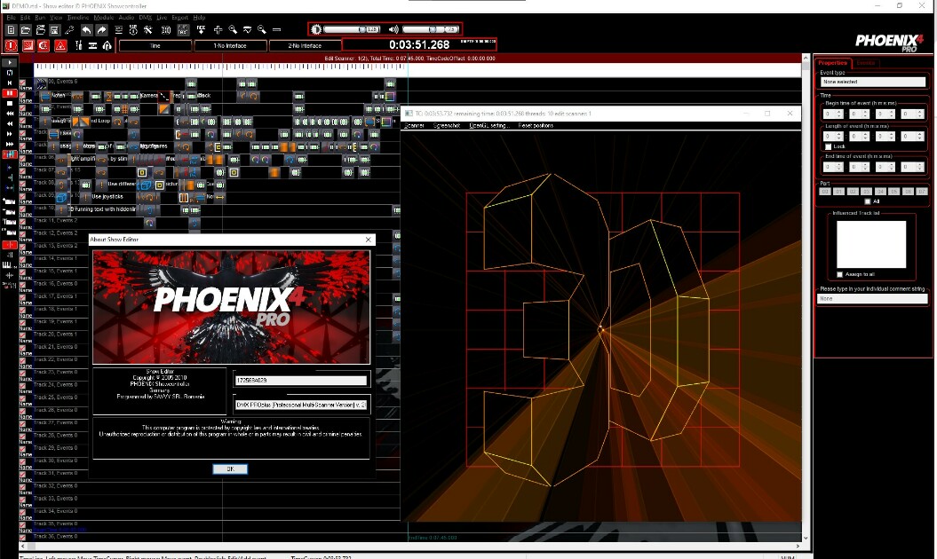Open the Event type dropdown
This screenshot has width=937, height=559.
pyautogui.click(x=872, y=82)
